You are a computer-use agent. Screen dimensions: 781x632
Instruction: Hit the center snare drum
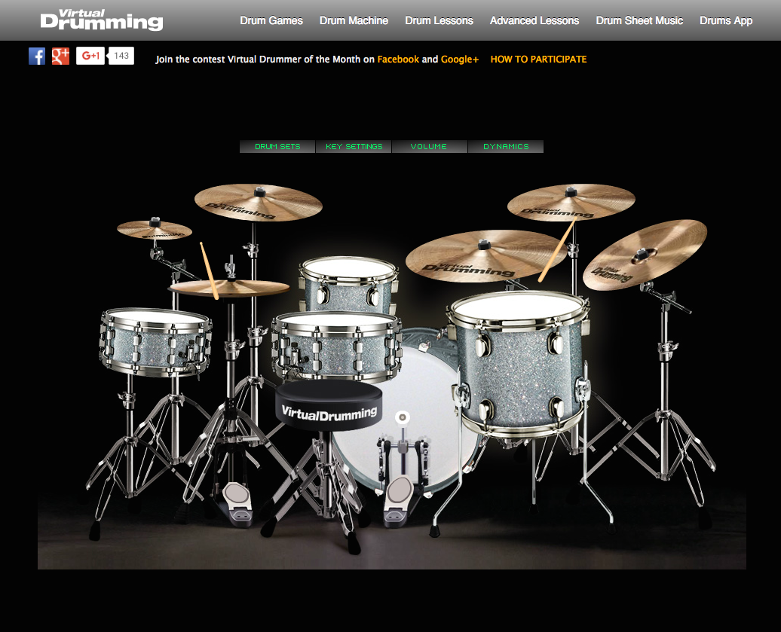point(337,346)
